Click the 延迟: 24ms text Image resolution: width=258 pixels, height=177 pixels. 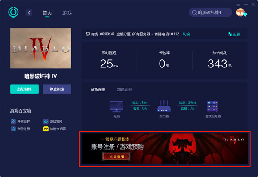[x=187, y=102]
